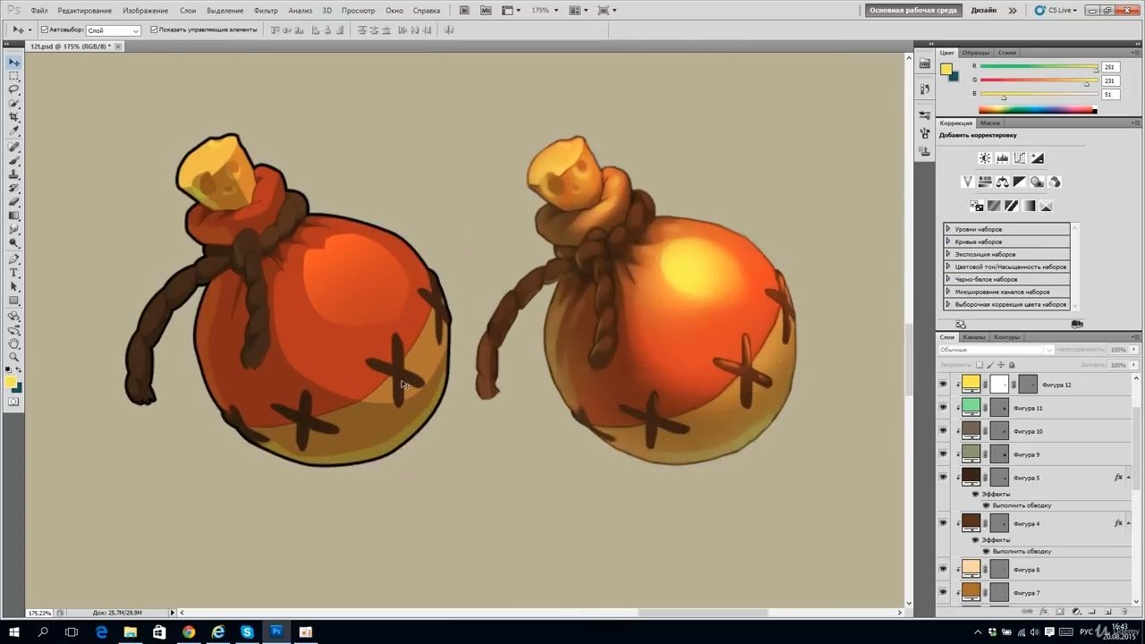Click the green channel value field

(x=1109, y=80)
